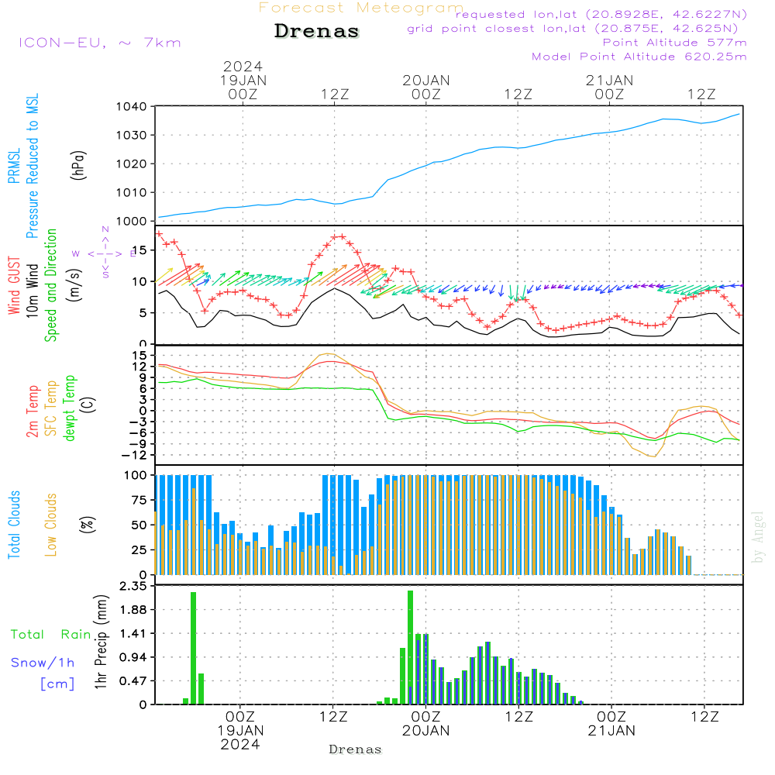Select the "Point Altitude 577m" text

(x=674, y=43)
